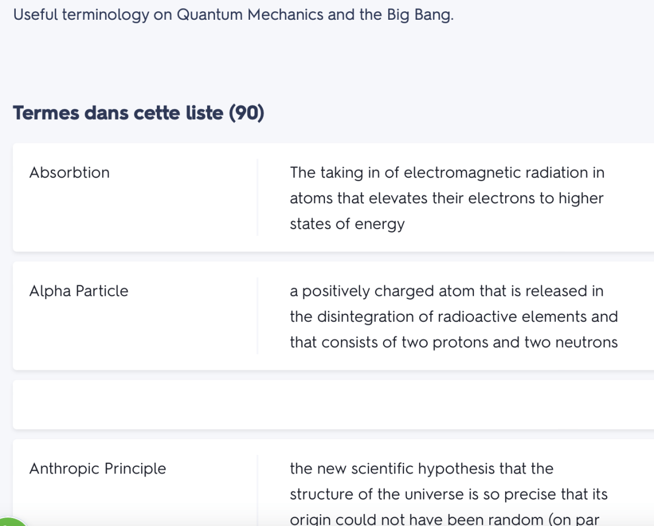Image resolution: width=654 pixels, height=526 pixels.
Task: Click the Absorbtion definition starting "The taking in"
Action: point(446,198)
